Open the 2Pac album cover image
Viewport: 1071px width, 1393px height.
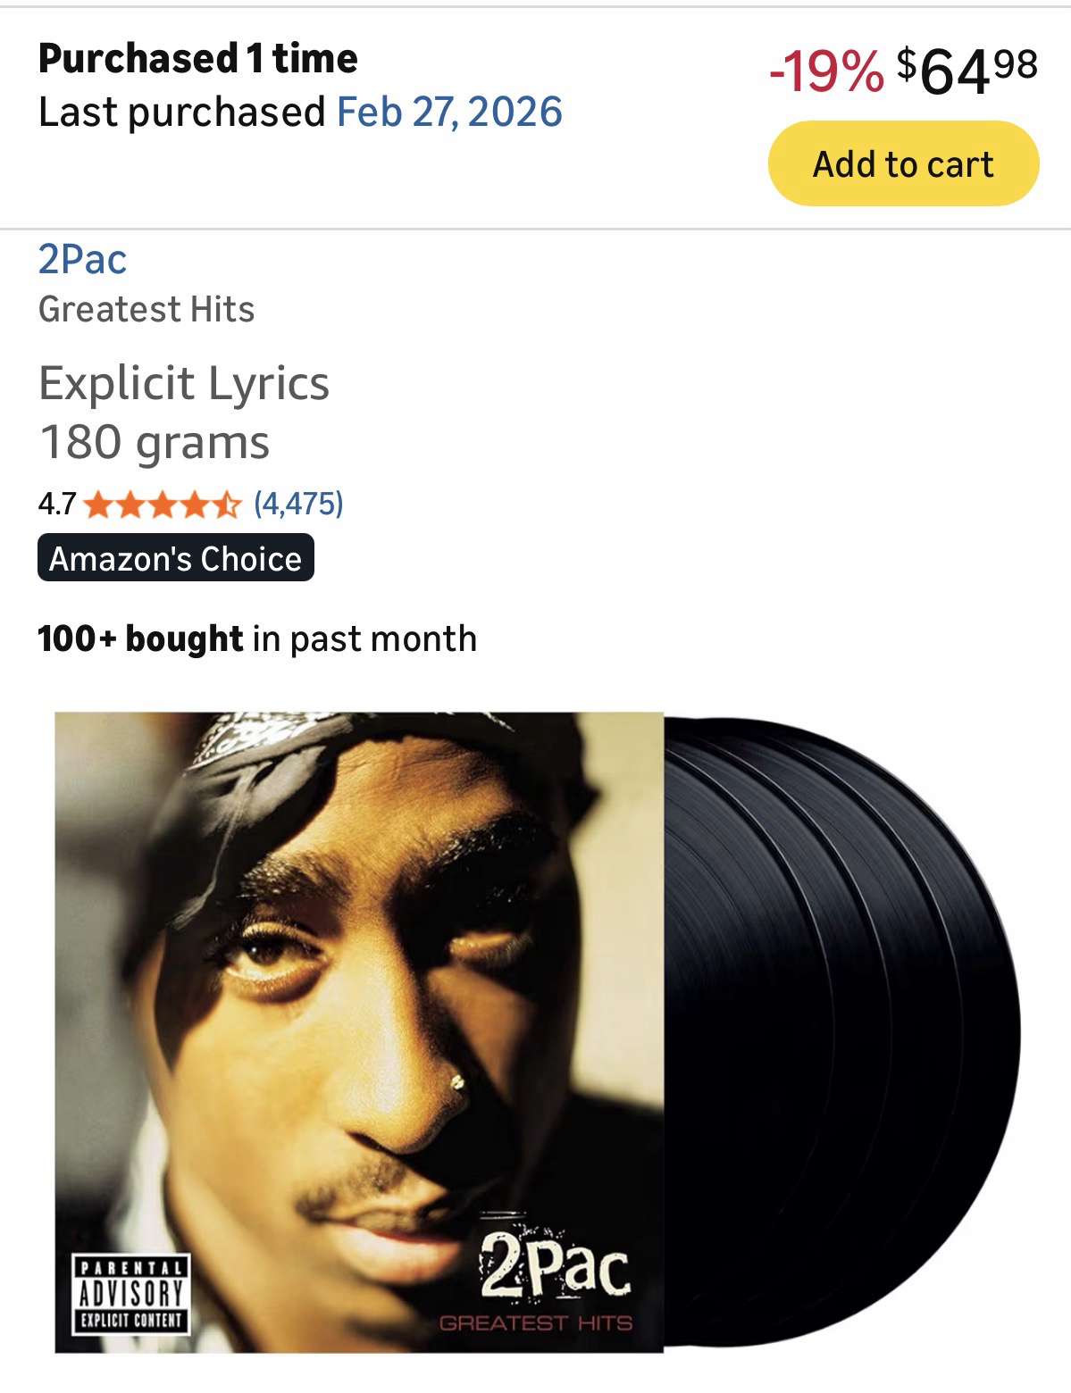coord(359,1032)
